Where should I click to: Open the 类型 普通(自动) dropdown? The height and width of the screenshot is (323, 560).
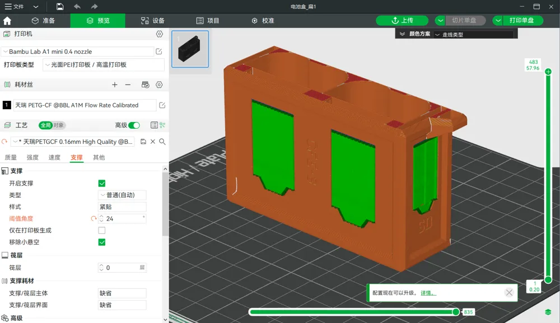[122, 195]
